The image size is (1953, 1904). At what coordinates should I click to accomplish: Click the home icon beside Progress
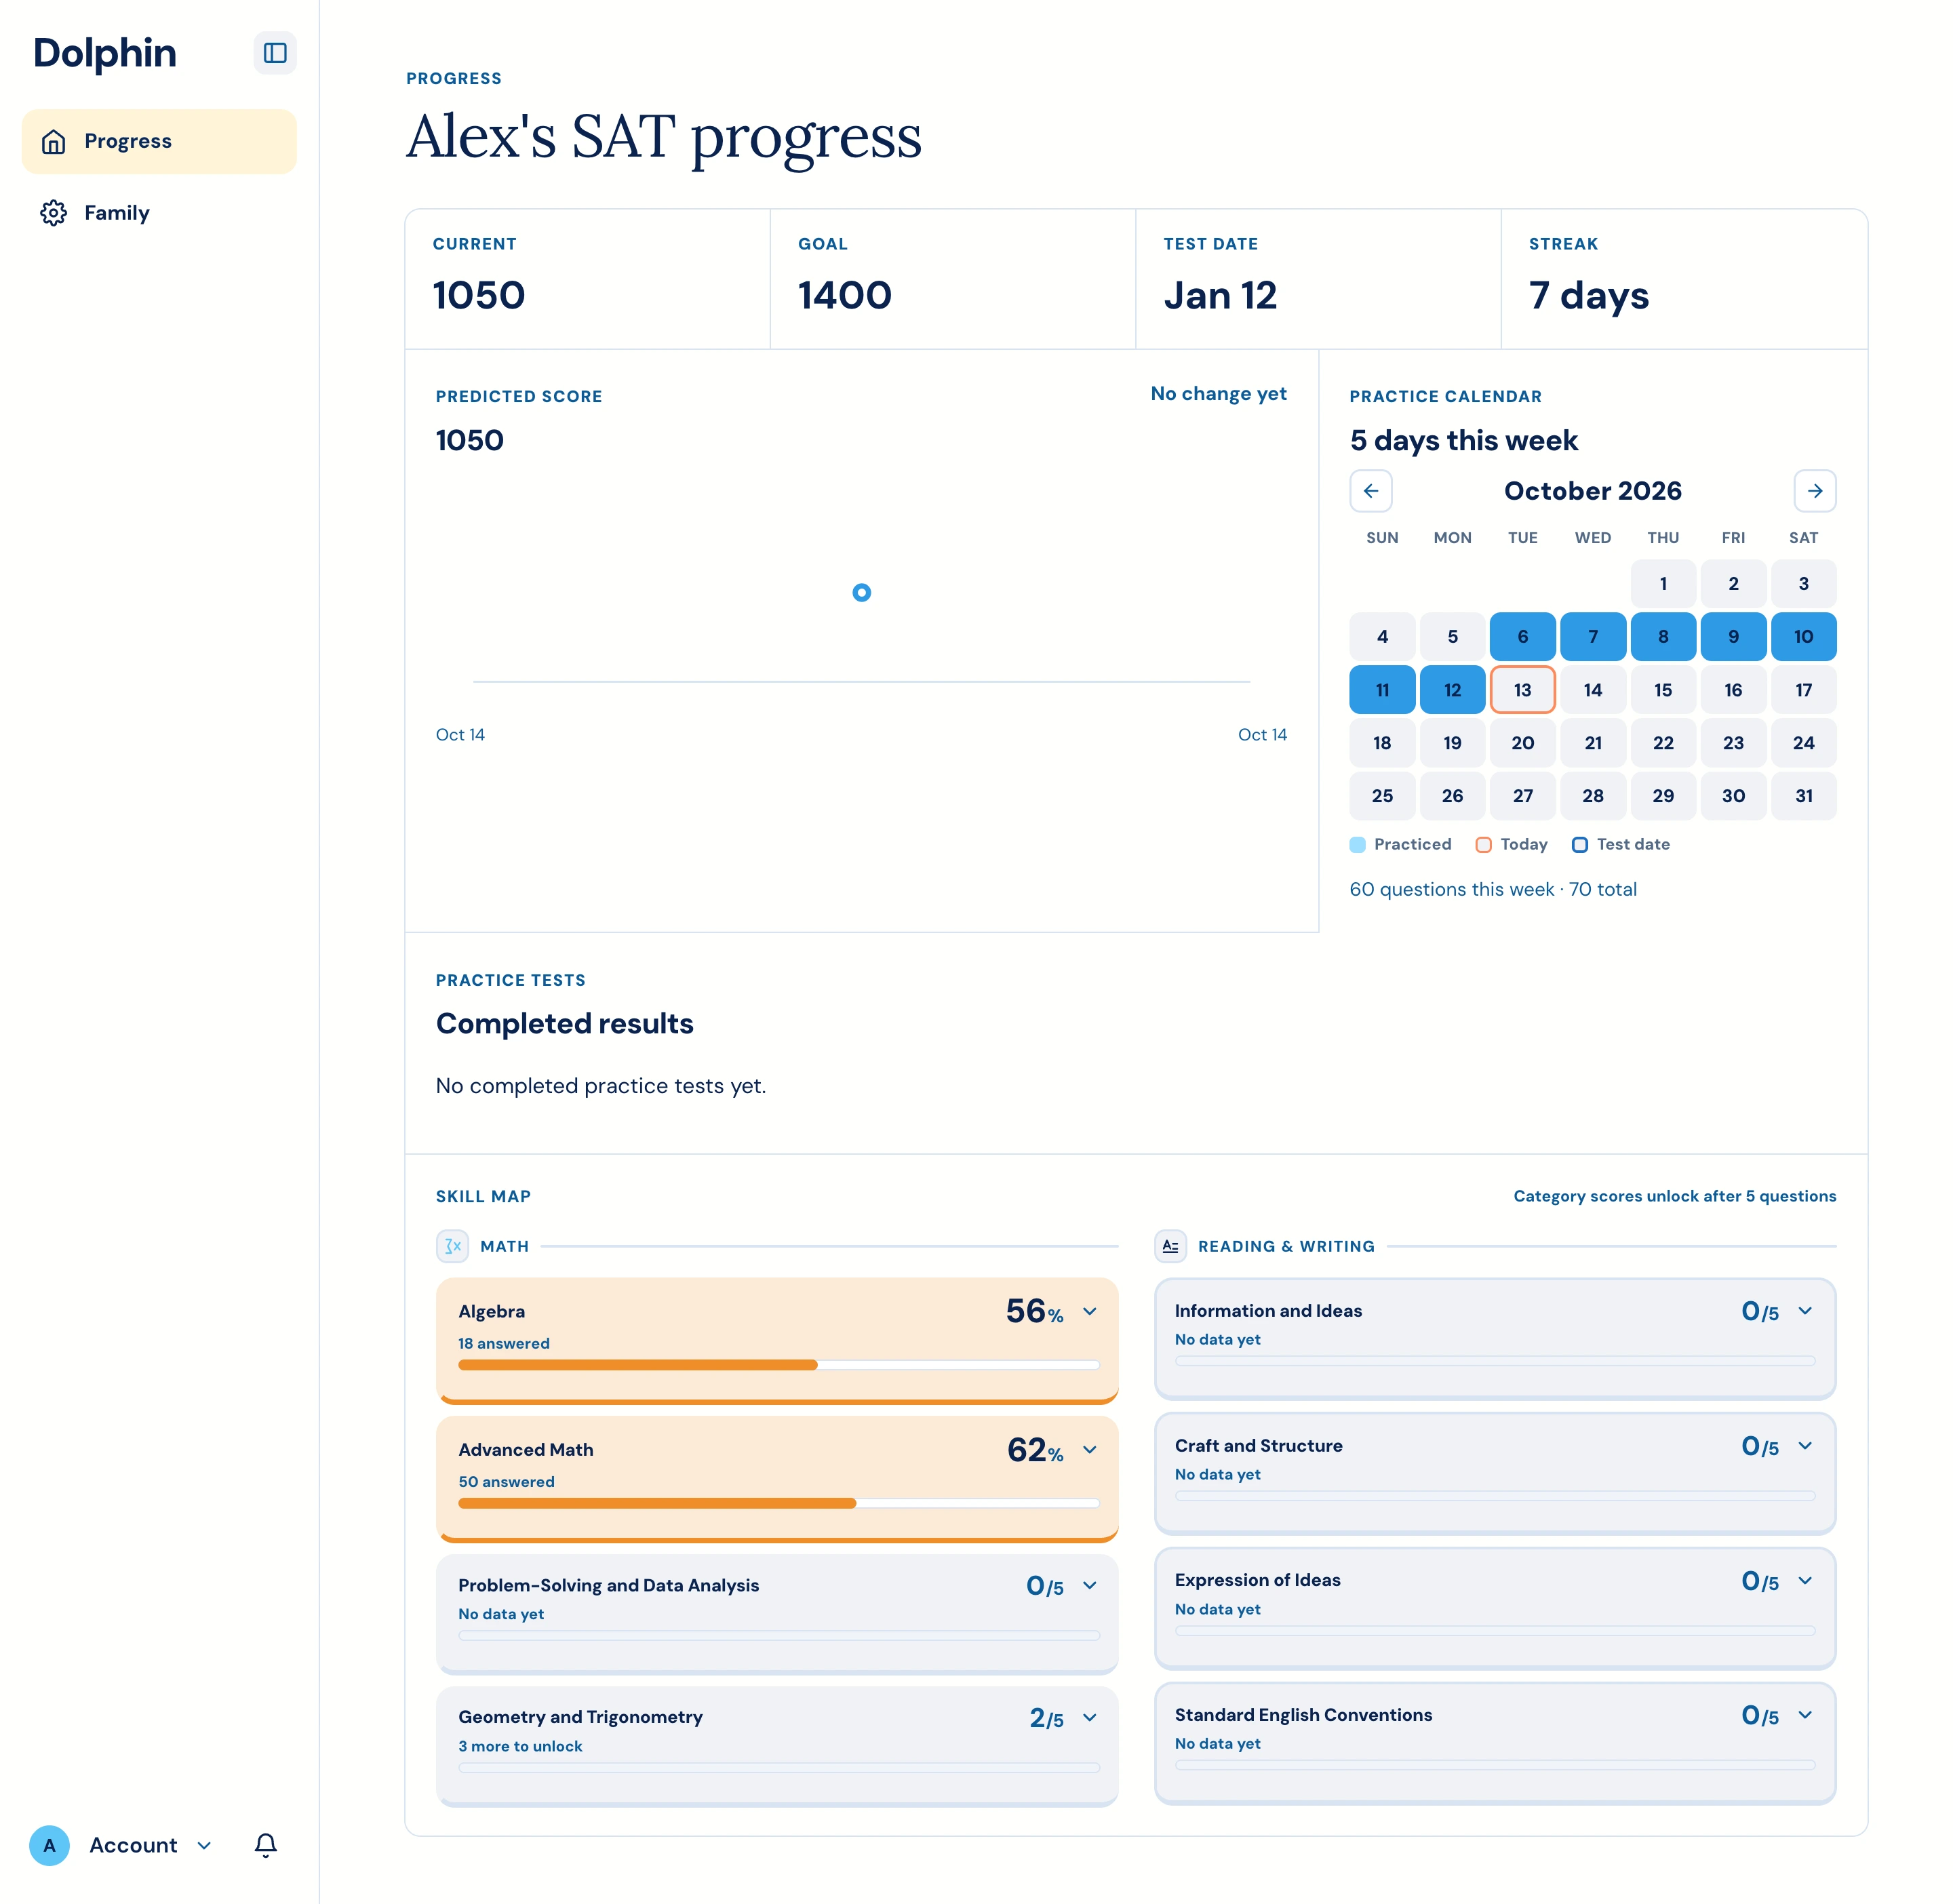coord(54,142)
